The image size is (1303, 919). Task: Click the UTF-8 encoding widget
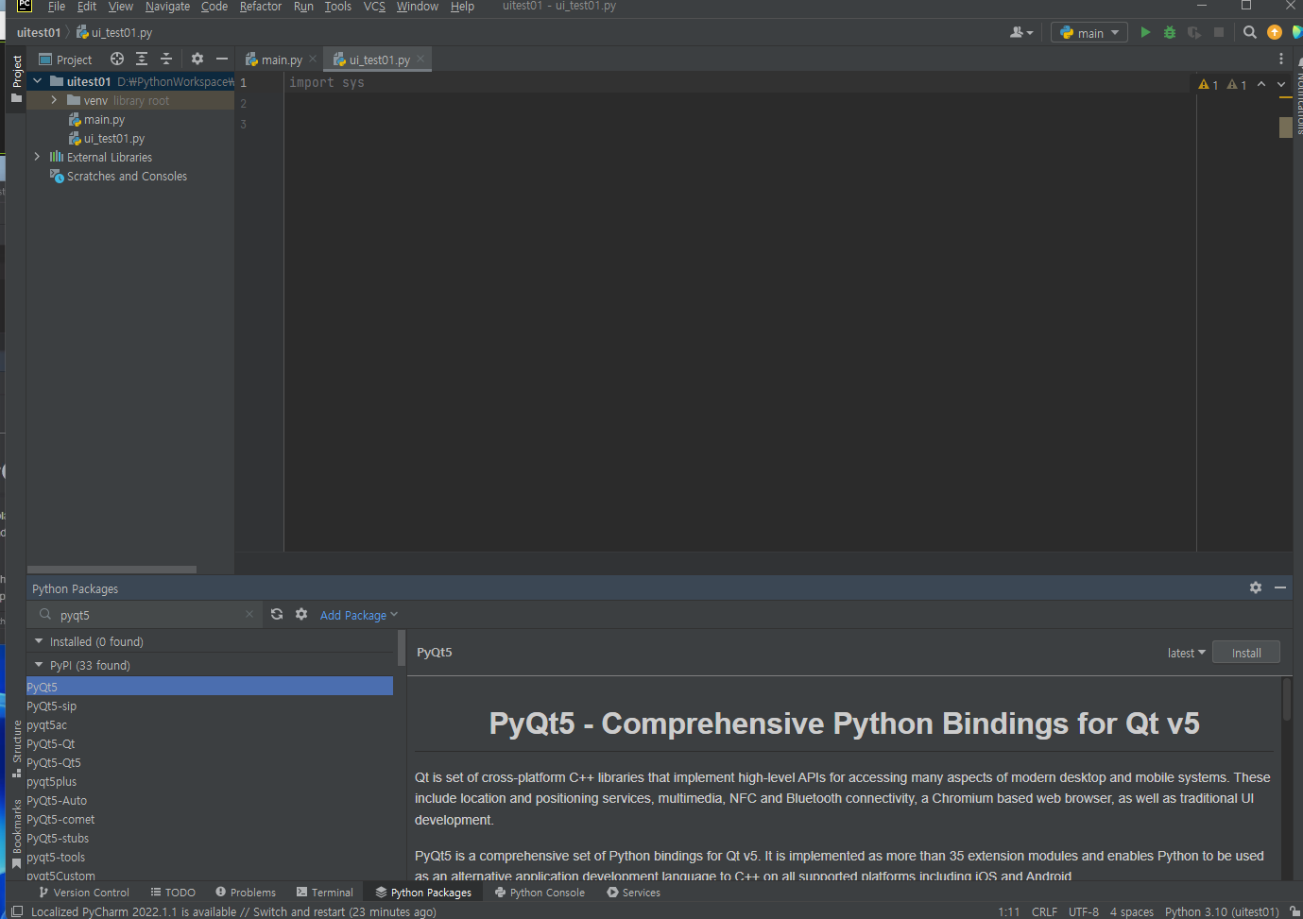1084,911
